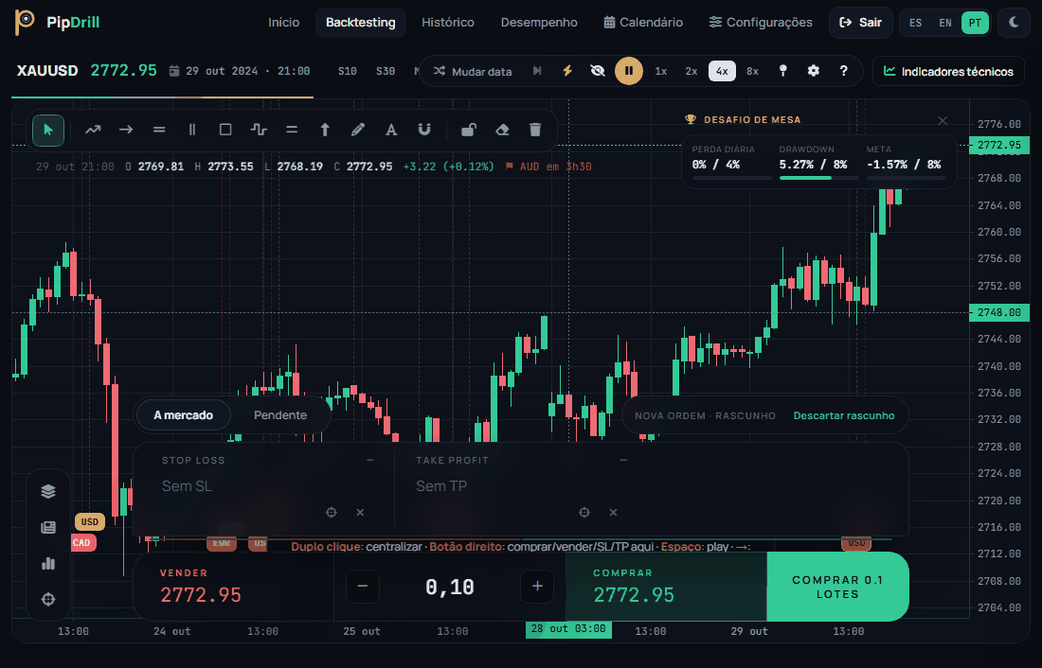Open the Desempenho page
The height and width of the screenshot is (668, 1042).
539,23
